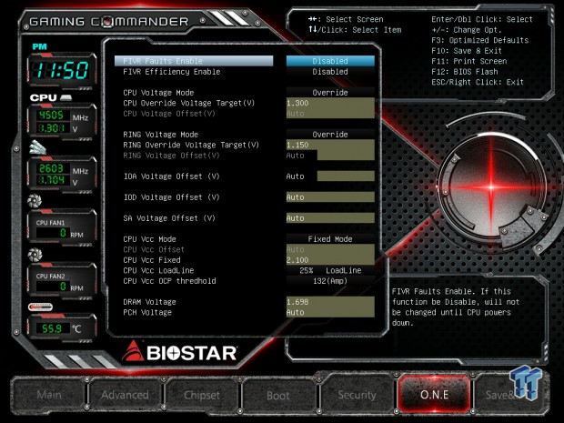Edit RING Override Voltage Target 1.150 field
Screen dimensions: 564x423
[x=330, y=145]
